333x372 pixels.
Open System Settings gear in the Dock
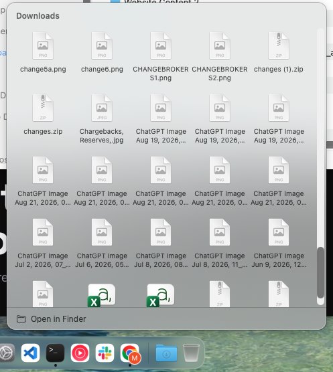7,353
